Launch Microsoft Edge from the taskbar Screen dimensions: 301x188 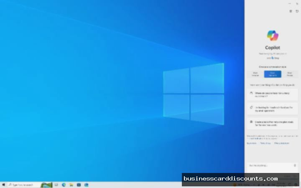64,185
